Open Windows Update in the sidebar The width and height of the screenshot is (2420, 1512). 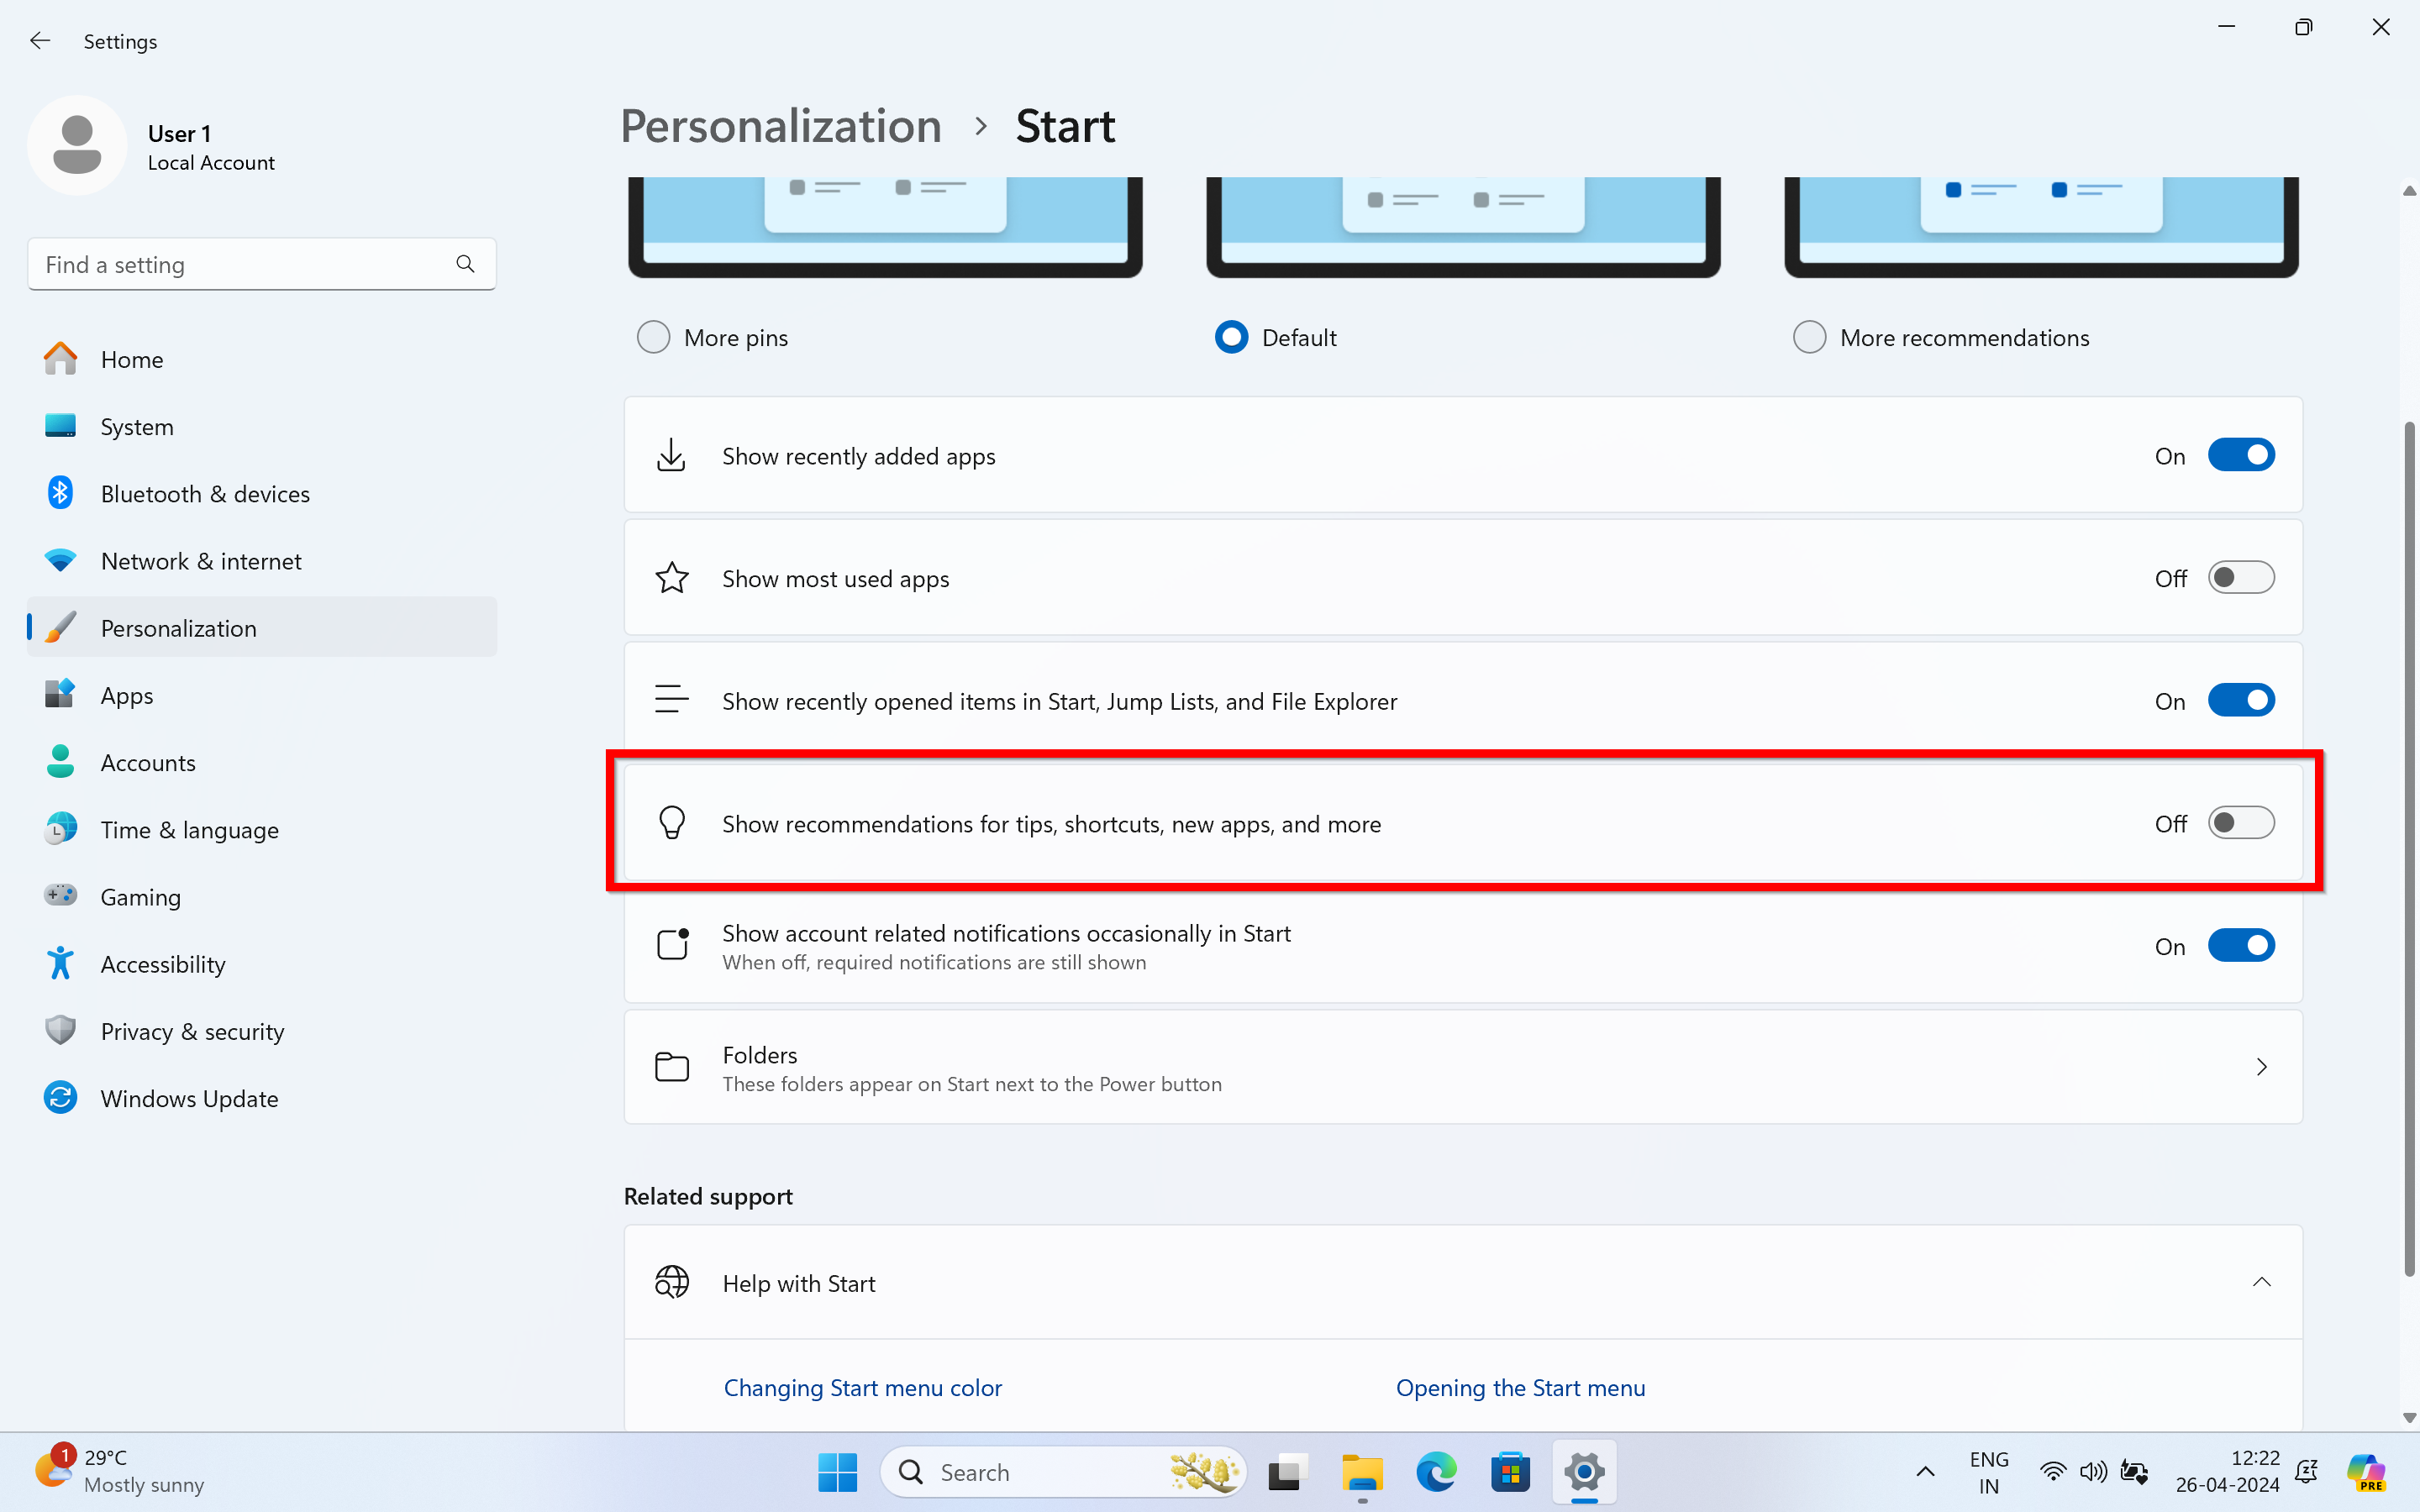[x=262, y=1098]
